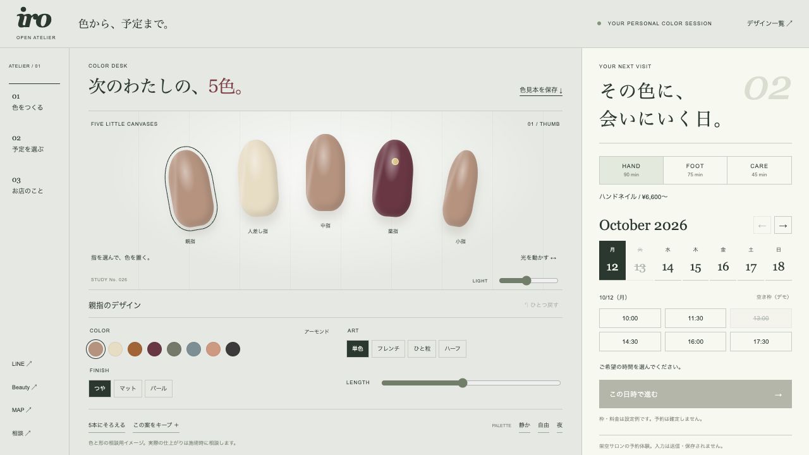Viewport: 809px width, 455px height.
Task: Click the iro Open Atelier logo
Action: point(35,23)
